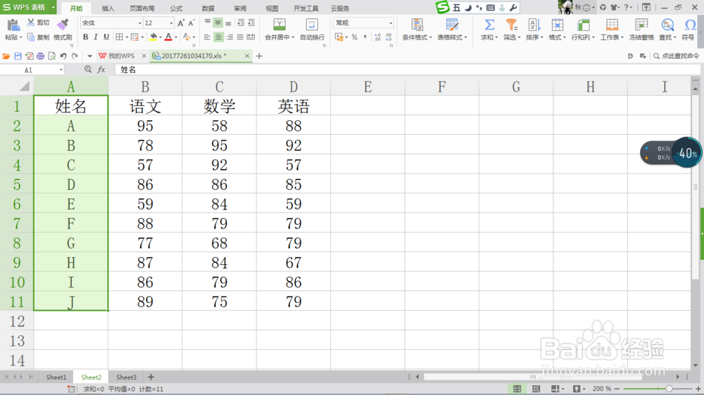Open the font color dropdown arrow
This screenshot has width=704, height=395.
175,37
